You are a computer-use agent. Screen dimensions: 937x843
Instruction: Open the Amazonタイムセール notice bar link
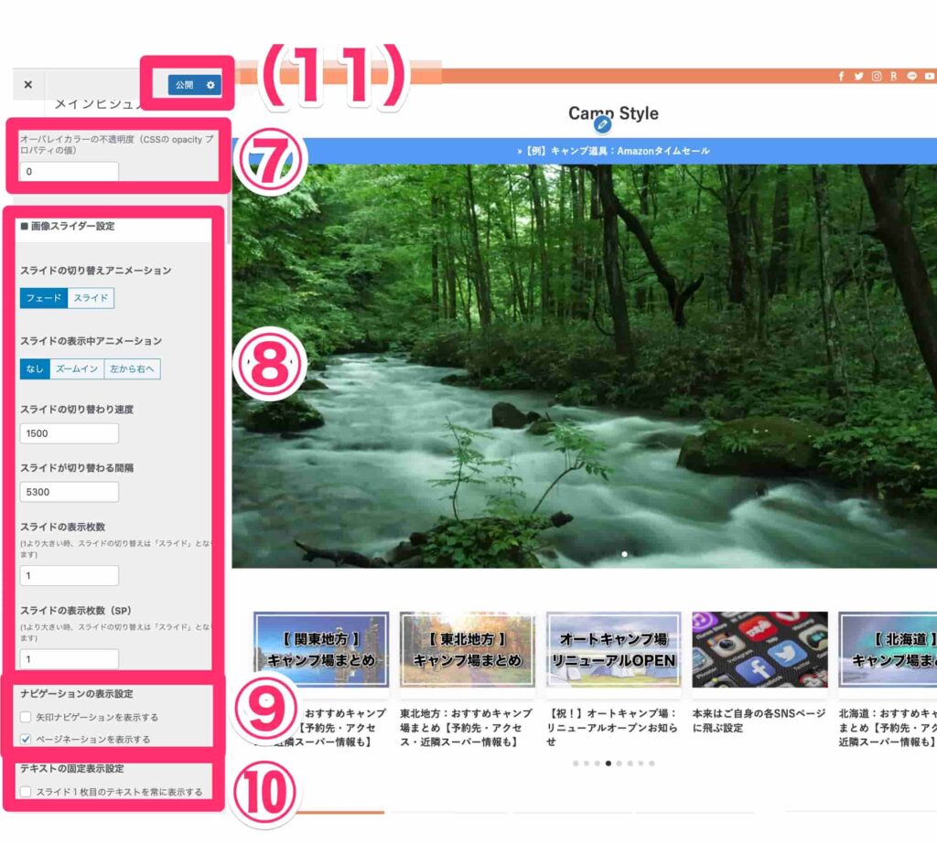click(x=613, y=151)
